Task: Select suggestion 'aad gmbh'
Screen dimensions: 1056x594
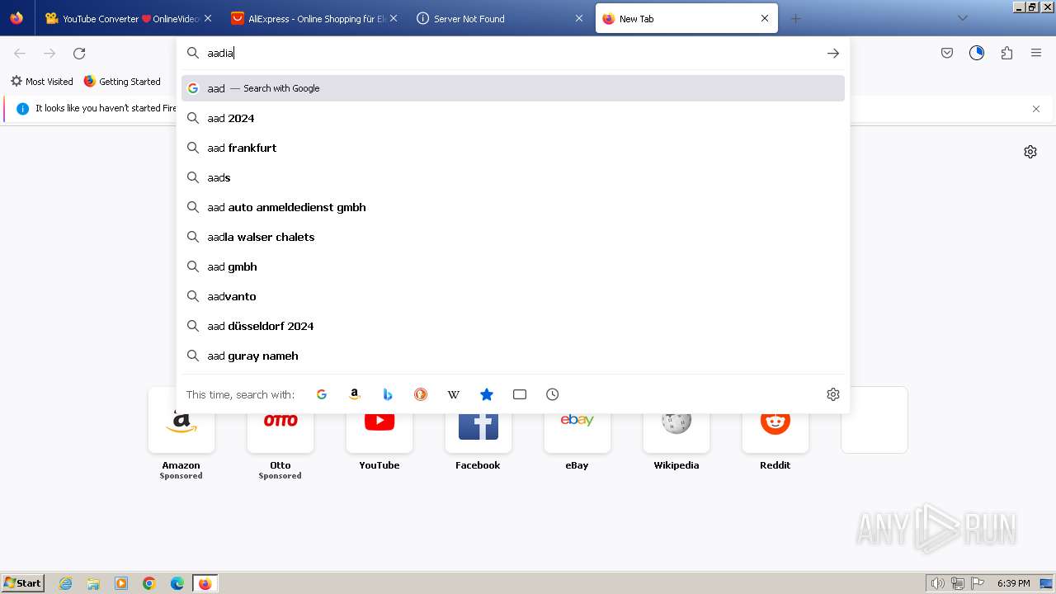Action: pos(513,266)
